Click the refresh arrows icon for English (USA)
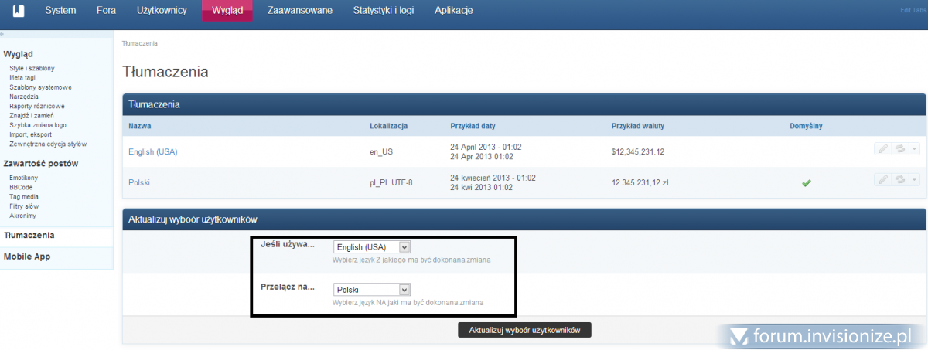The image size is (928, 350). [900, 149]
